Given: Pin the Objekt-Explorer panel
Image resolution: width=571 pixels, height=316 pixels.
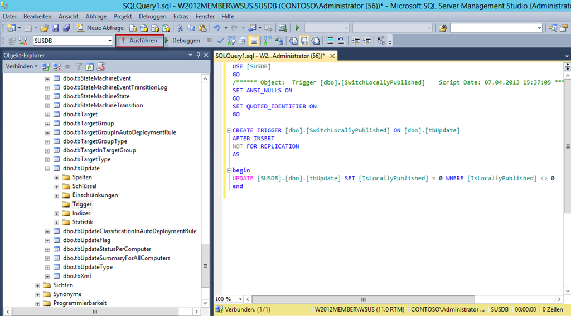Looking at the screenshot, I should click(198, 55).
